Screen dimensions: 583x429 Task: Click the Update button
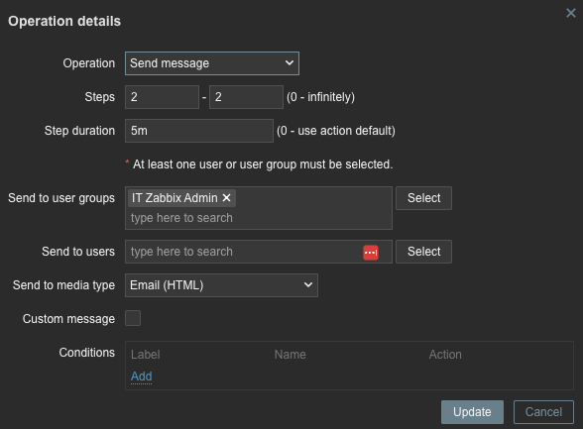point(472,412)
